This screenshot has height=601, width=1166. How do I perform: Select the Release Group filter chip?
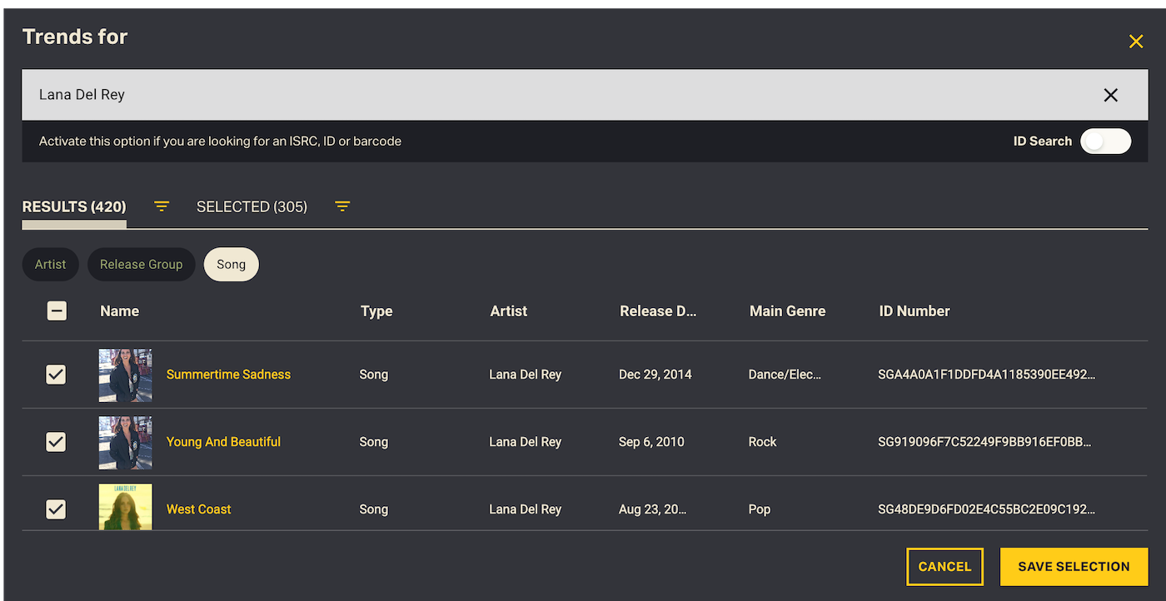click(141, 265)
